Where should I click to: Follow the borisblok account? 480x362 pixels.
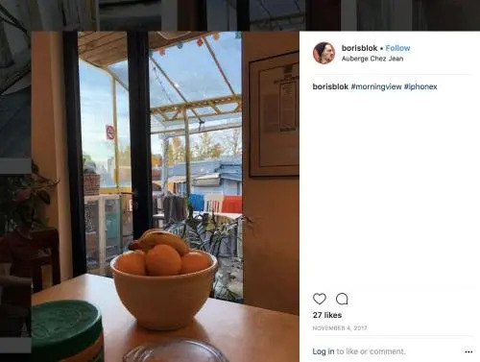click(x=397, y=48)
